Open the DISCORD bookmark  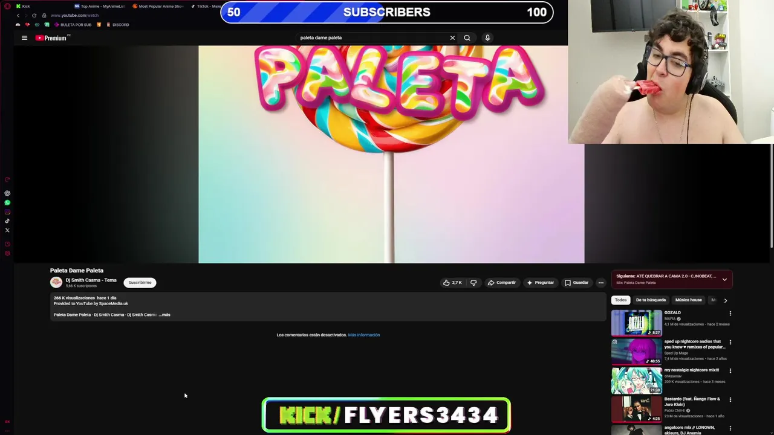(117, 25)
